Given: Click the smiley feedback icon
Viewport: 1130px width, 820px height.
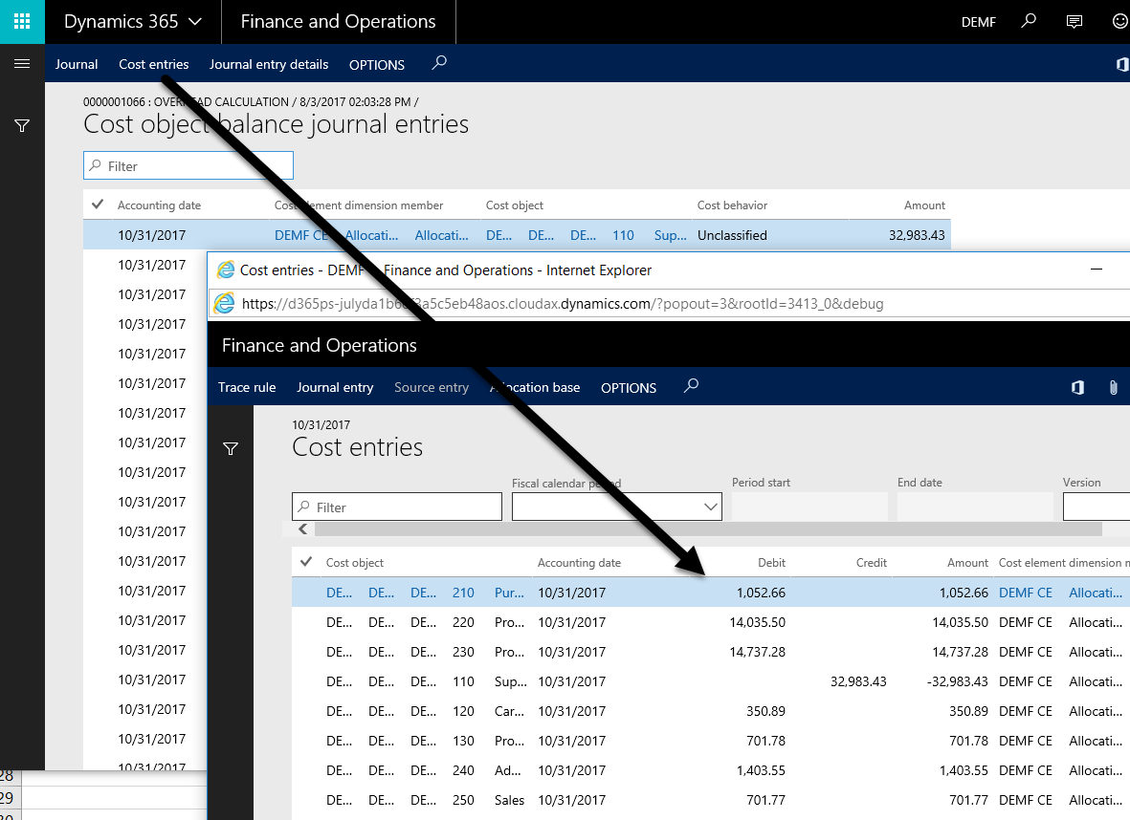Looking at the screenshot, I should (1119, 21).
